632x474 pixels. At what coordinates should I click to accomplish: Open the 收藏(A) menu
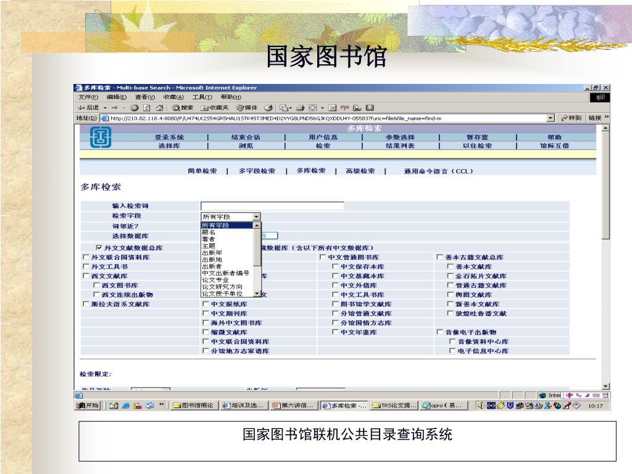(173, 97)
